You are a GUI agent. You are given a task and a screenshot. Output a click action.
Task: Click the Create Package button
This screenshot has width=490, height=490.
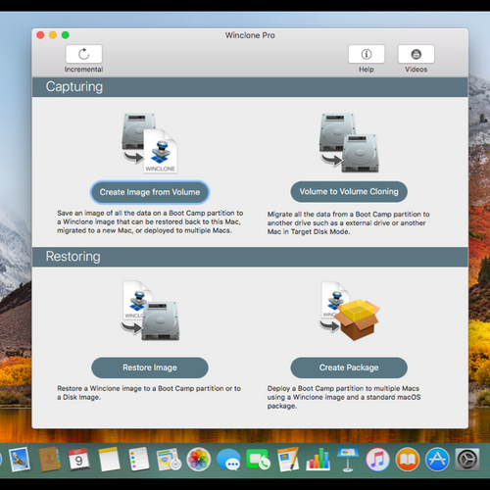tap(349, 367)
